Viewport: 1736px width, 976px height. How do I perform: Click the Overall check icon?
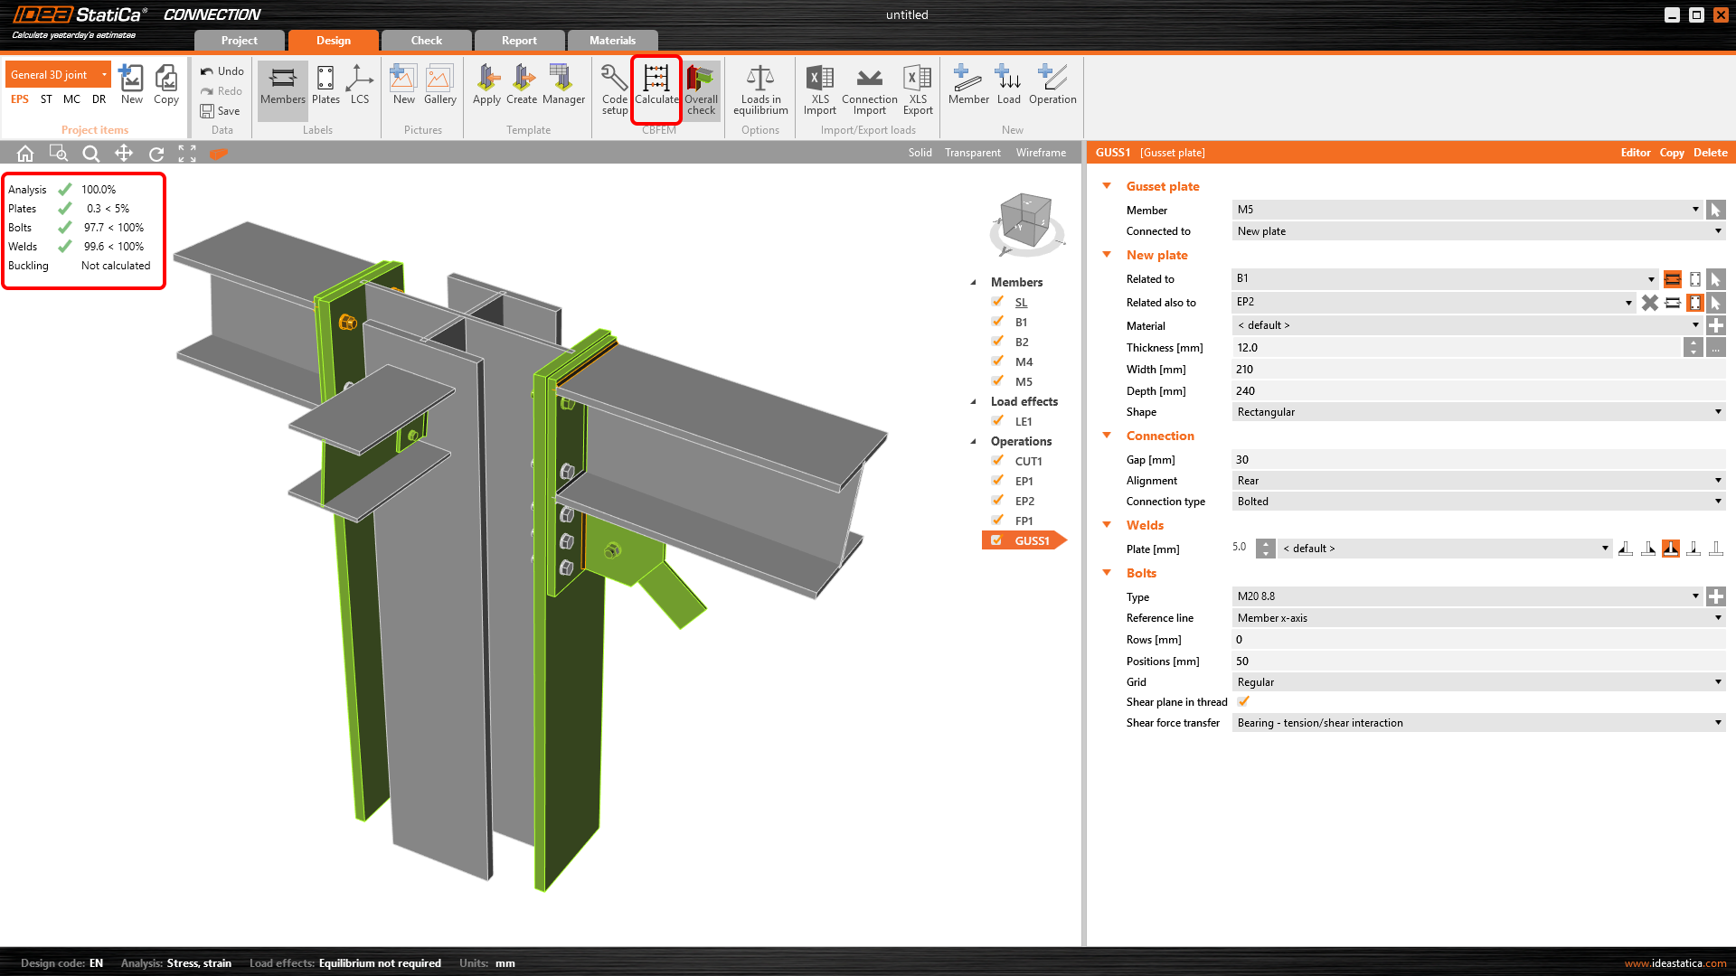(701, 89)
